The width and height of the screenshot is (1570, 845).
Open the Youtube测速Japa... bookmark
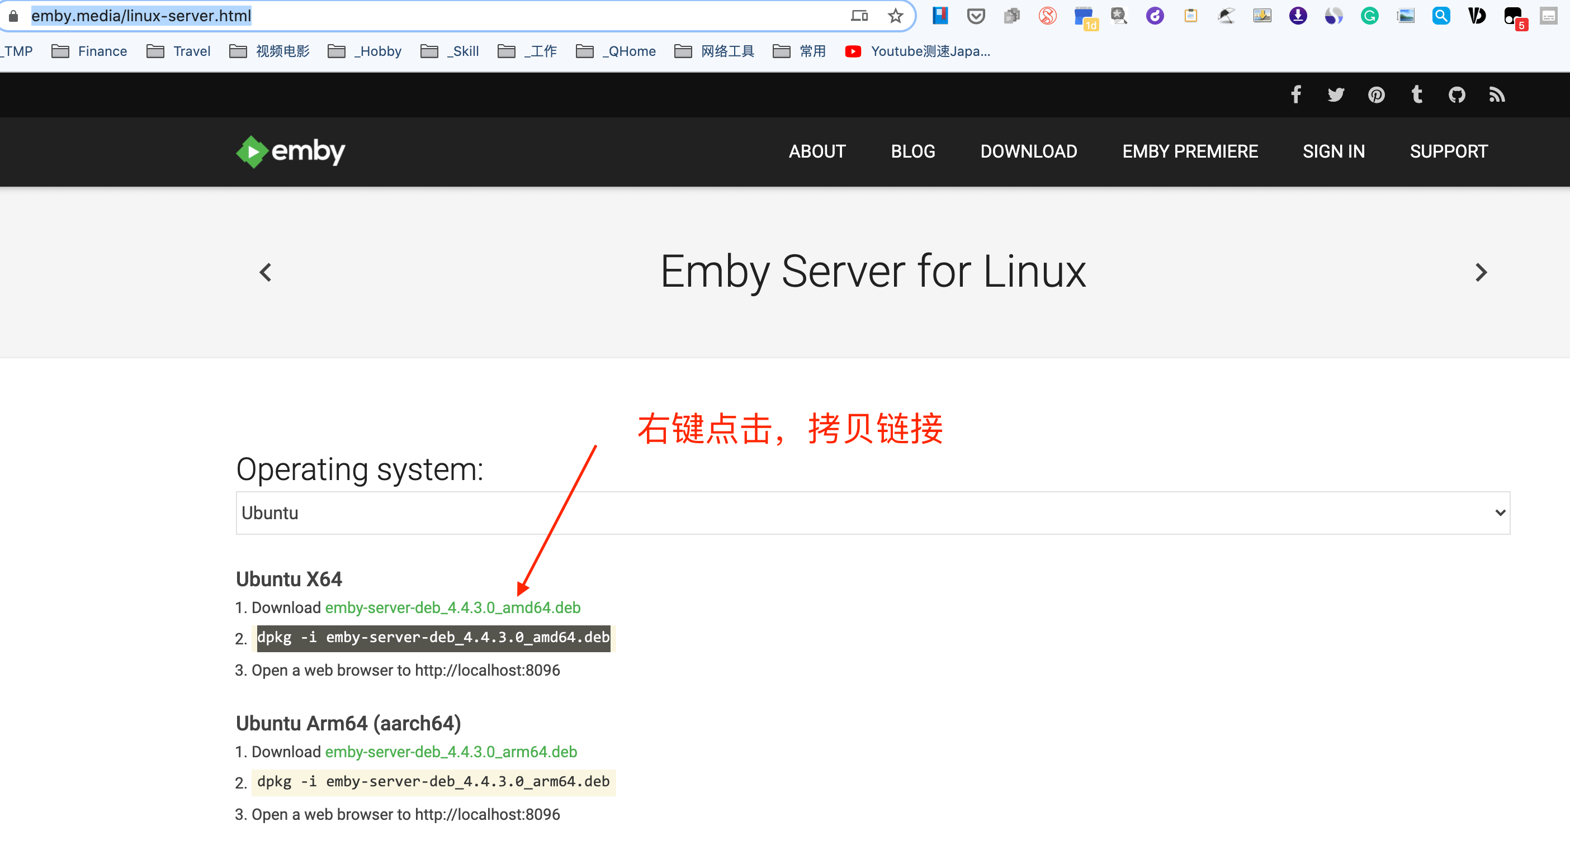918,51
